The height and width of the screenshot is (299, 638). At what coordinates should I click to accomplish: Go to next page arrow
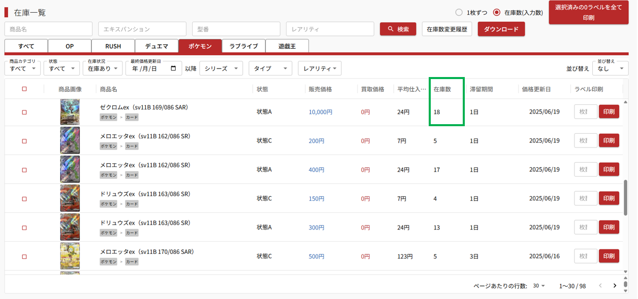coord(615,286)
